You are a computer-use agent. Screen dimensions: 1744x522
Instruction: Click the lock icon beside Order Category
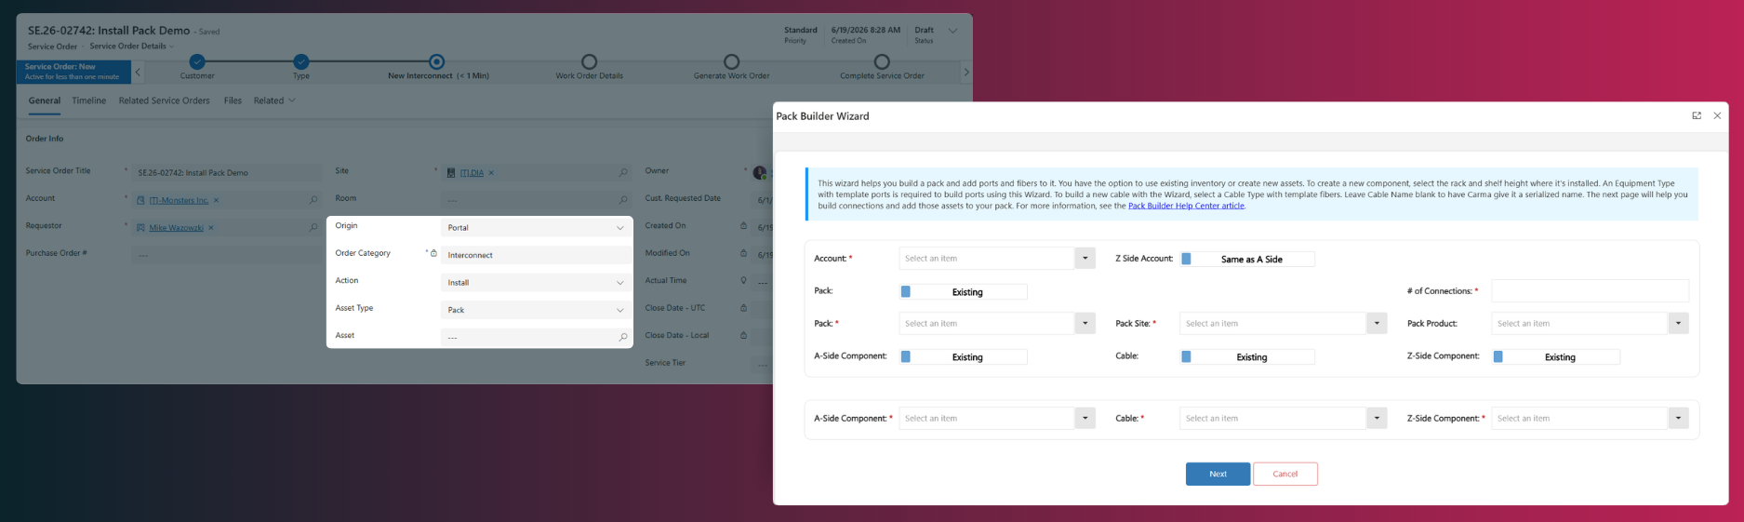click(433, 253)
